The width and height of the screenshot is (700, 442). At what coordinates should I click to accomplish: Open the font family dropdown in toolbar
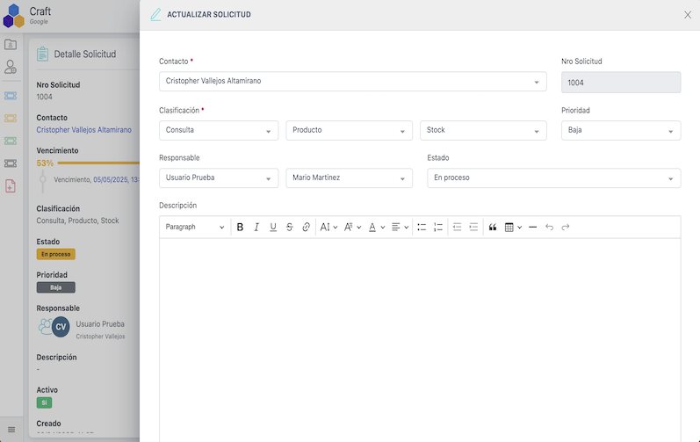click(352, 228)
